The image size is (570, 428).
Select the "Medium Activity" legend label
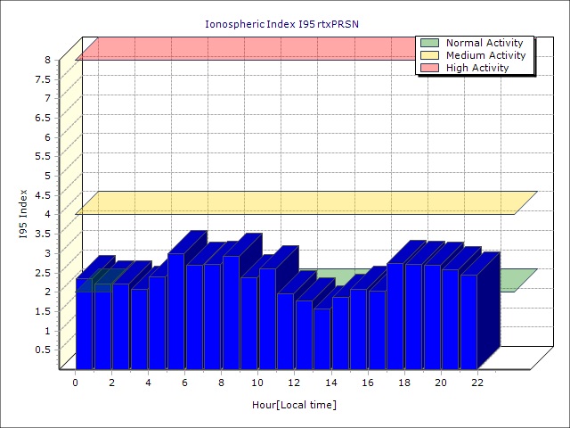click(485, 55)
